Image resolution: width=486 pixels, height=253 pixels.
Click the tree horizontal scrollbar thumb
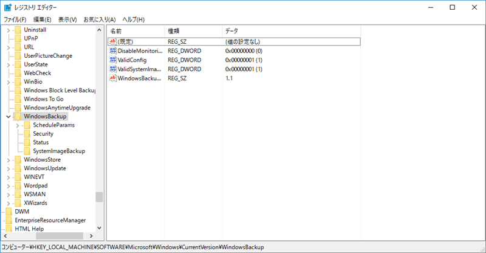tap(60, 236)
